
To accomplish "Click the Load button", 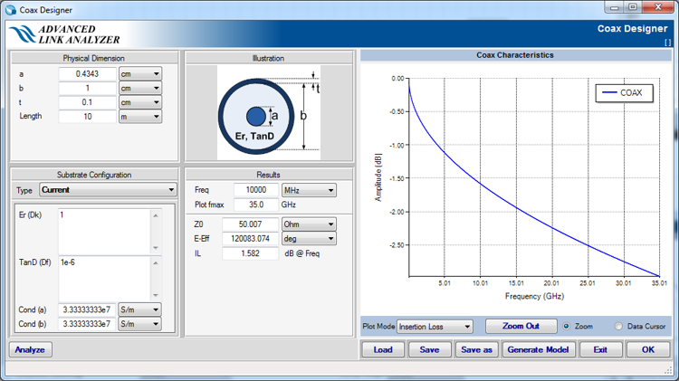I will pos(383,349).
